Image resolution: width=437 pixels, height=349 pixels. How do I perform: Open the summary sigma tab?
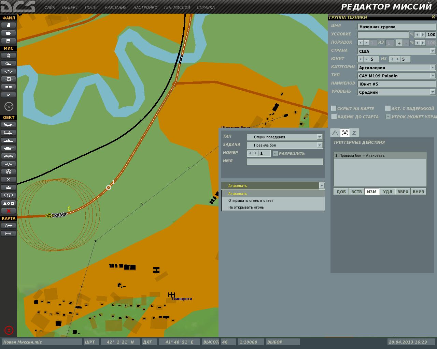(x=354, y=133)
